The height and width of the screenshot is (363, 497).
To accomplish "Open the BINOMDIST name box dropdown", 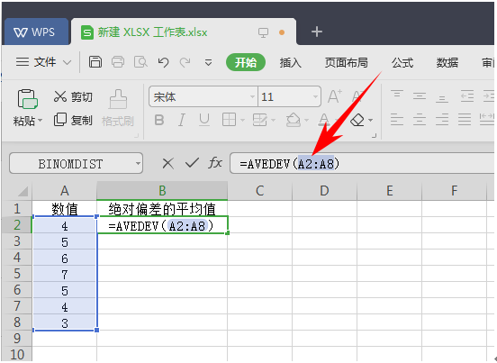I will 138,164.
